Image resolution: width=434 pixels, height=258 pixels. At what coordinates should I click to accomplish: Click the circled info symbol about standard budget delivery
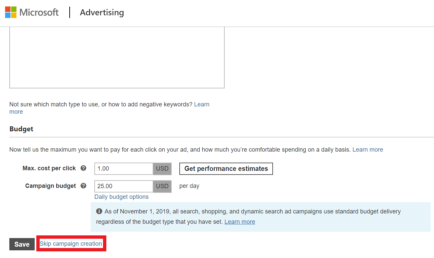click(99, 211)
